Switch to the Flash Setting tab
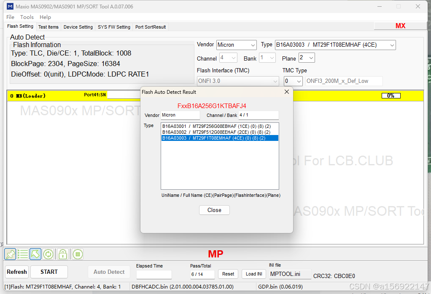This screenshot has height=294, width=431. (x=20, y=26)
